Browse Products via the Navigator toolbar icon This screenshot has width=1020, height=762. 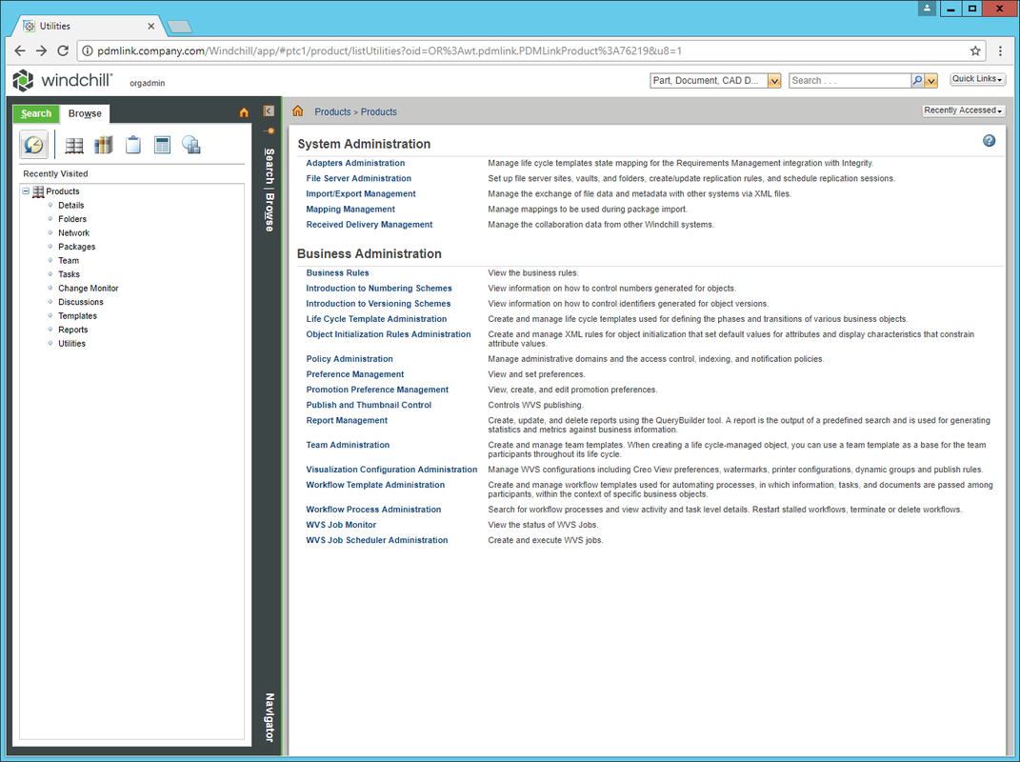coord(74,145)
